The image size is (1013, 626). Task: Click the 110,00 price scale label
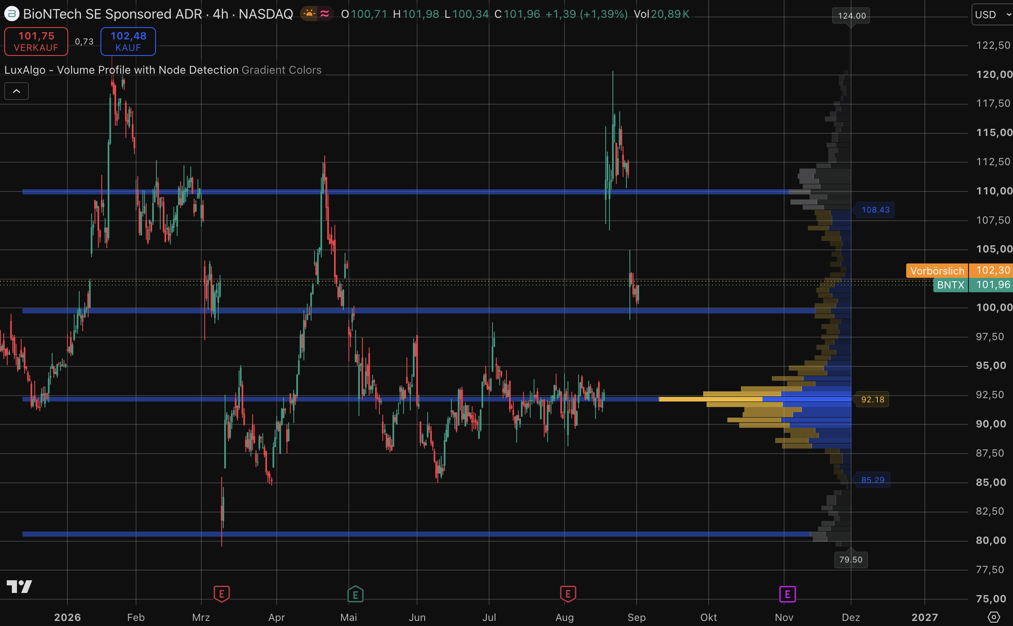[994, 191]
